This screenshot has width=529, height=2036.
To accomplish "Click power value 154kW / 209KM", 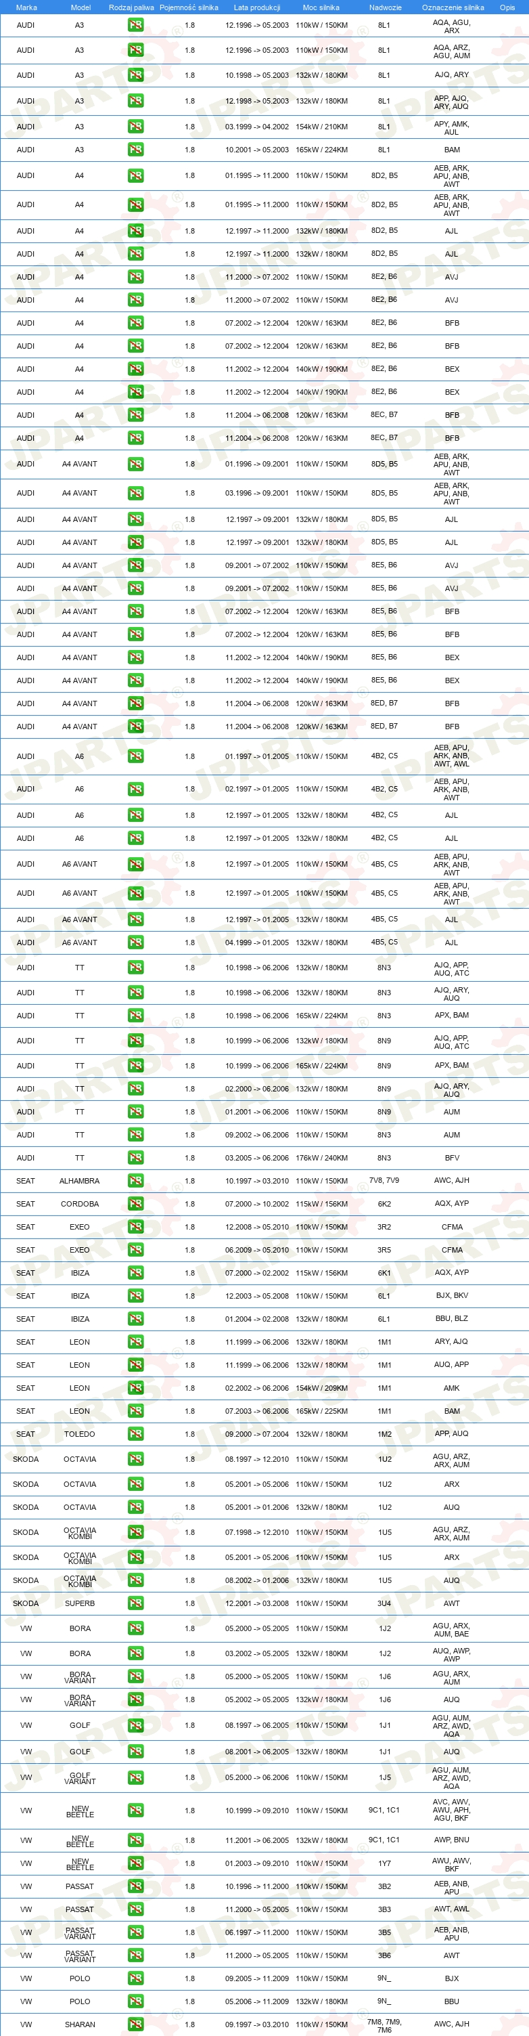I will pyautogui.click(x=321, y=1388).
